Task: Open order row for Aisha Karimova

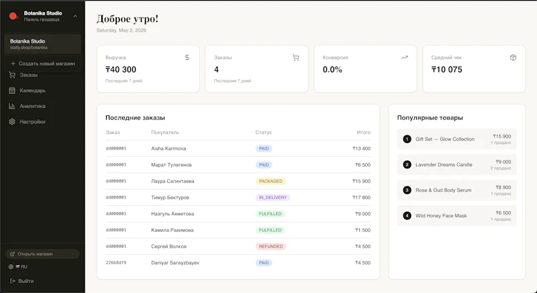Action: pos(238,149)
